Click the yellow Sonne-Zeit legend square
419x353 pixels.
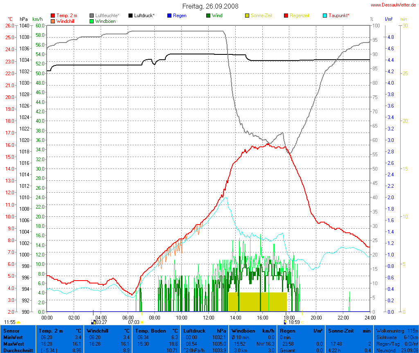click(x=247, y=16)
